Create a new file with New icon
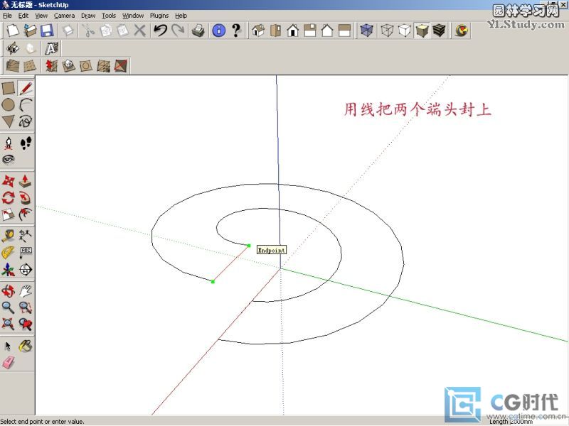Image resolution: width=569 pixels, height=426 pixels. click(13, 31)
